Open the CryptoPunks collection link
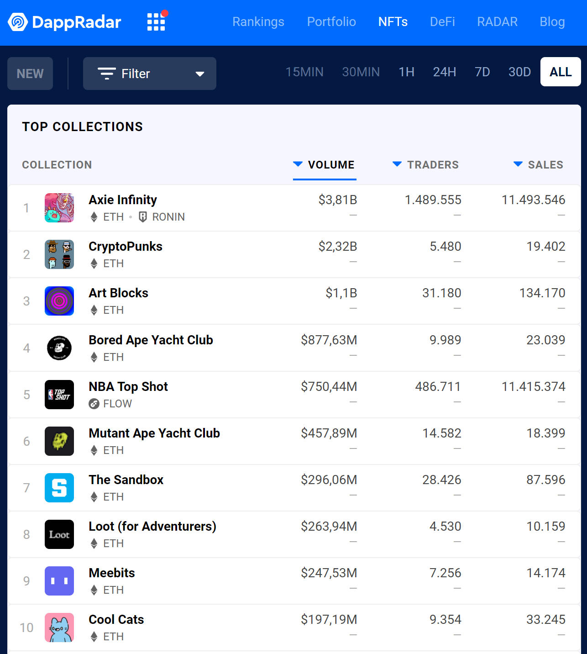587x654 pixels. pos(126,246)
